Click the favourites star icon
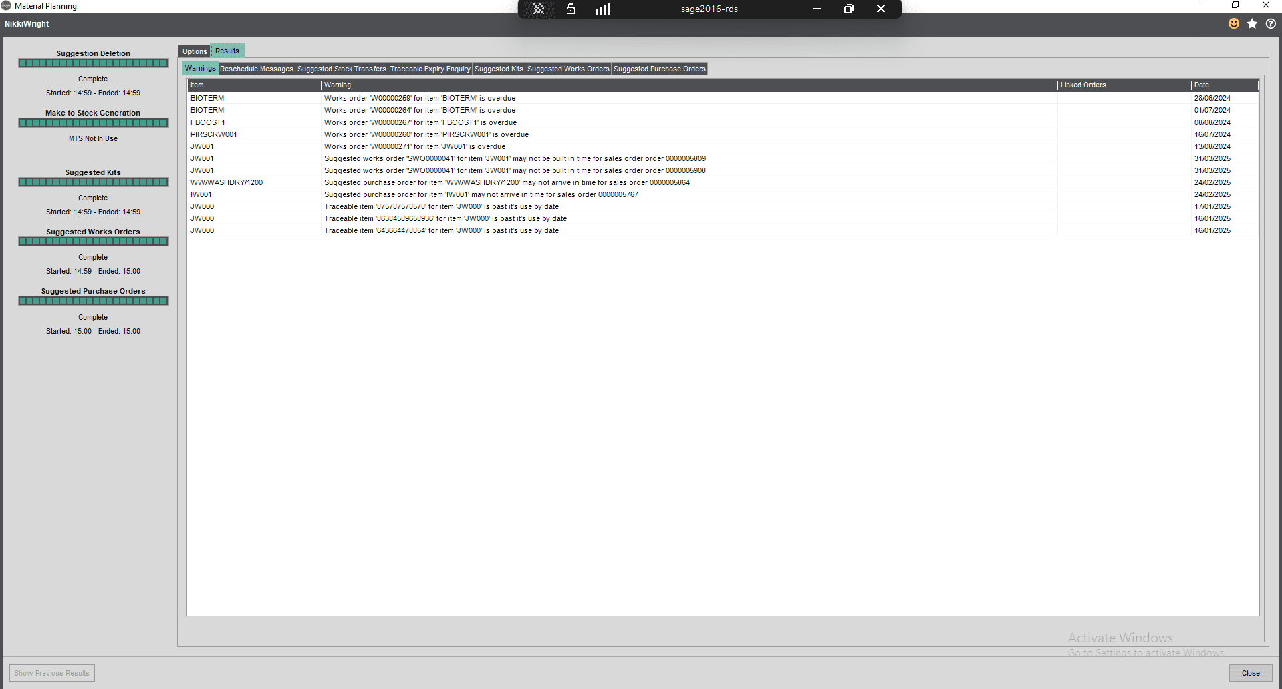Screen dimensions: 1282x689 tap(1252, 23)
